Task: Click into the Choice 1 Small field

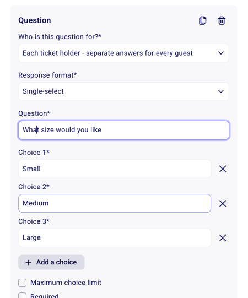Action: tap(115, 169)
